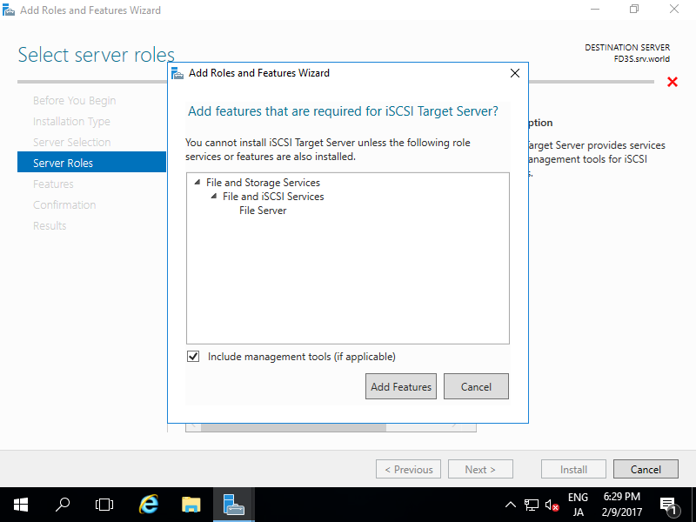Click Server Manager taskbar icon
The image size is (696, 522).
coord(234,505)
